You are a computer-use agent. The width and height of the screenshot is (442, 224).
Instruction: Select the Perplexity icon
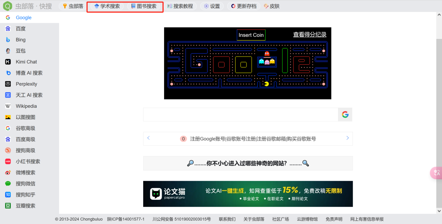(x=8, y=84)
